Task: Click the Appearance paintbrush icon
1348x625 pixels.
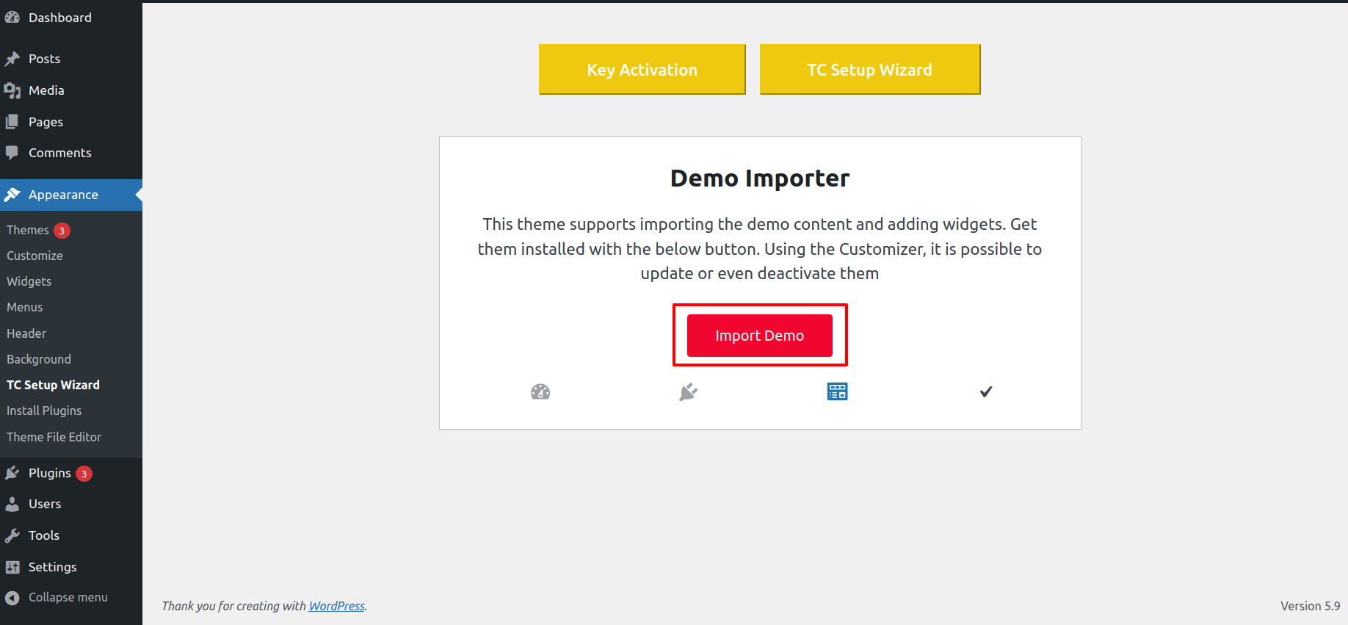Action: 12,195
